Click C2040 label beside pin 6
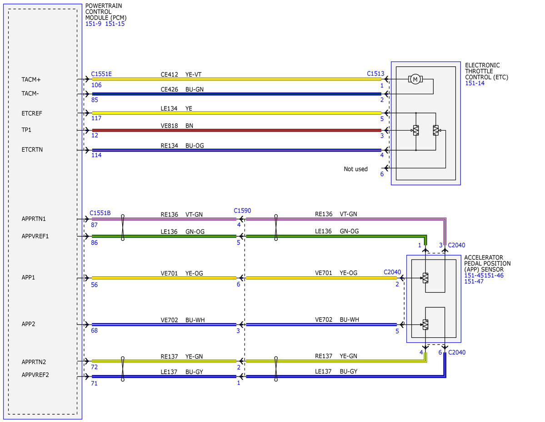545x422 pixels. pos(457,352)
